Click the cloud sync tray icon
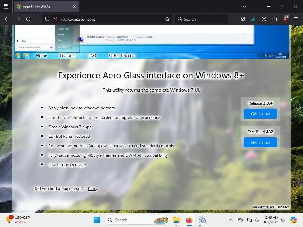The width and height of the screenshot is (303, 227). point(240,220)
